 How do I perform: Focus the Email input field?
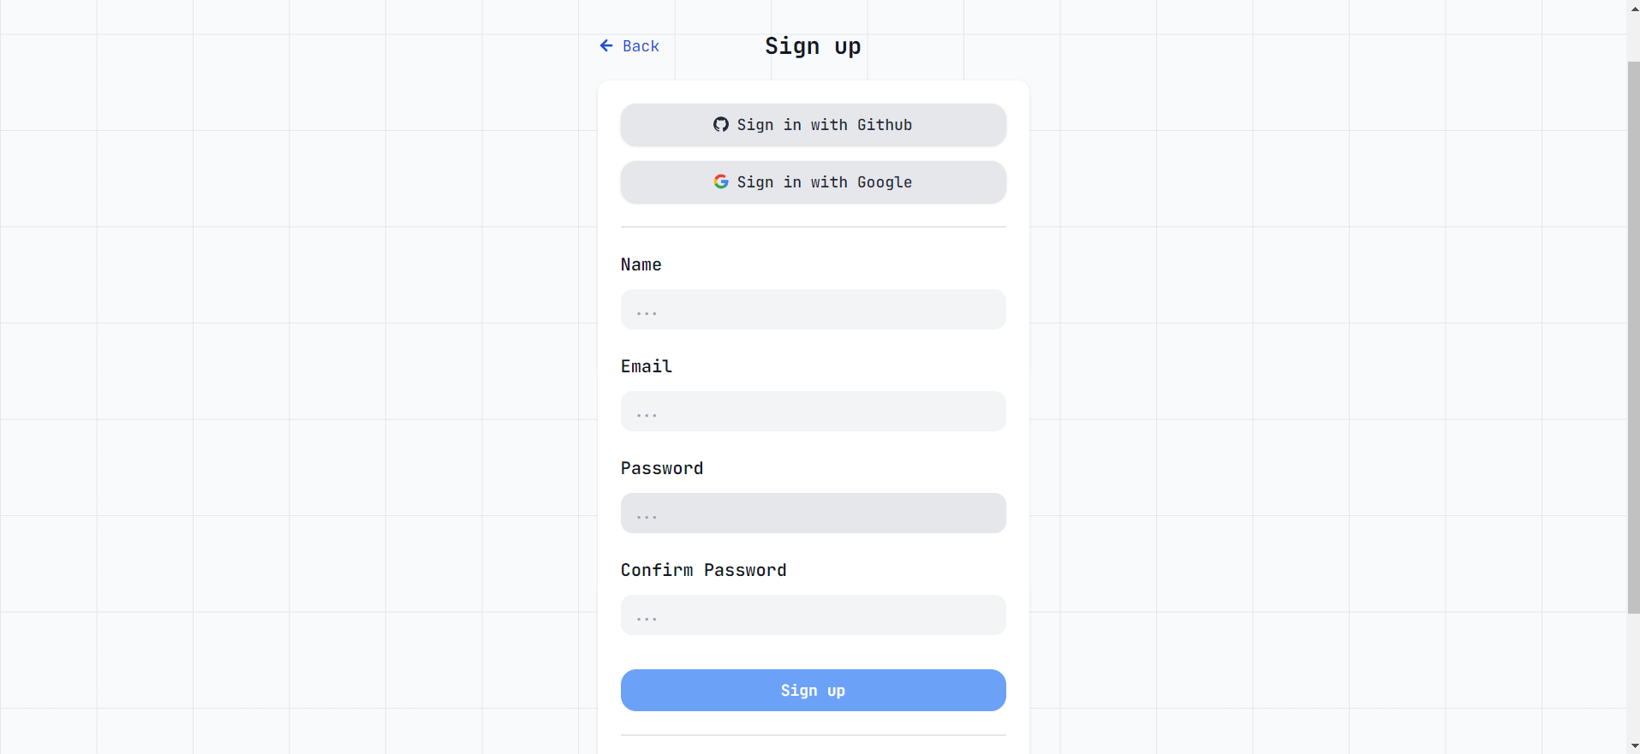coord(813,412)
